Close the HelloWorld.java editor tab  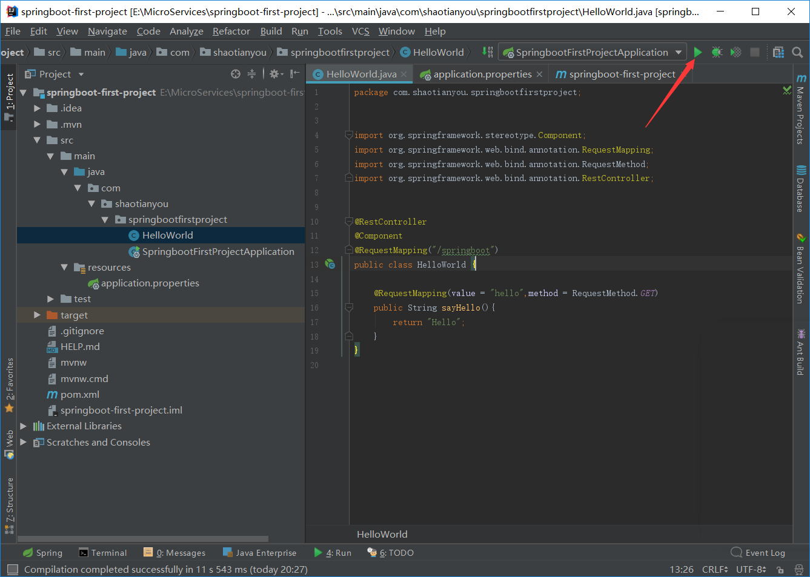[404, 74]
